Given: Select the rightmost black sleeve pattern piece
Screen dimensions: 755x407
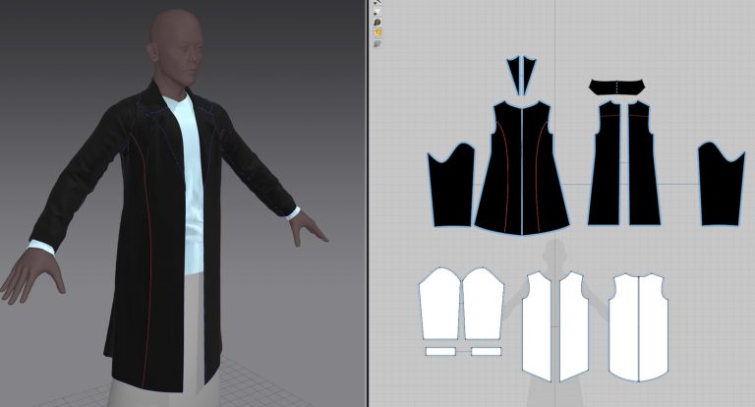Looking at the screenshot, I should tap(721, 186).
